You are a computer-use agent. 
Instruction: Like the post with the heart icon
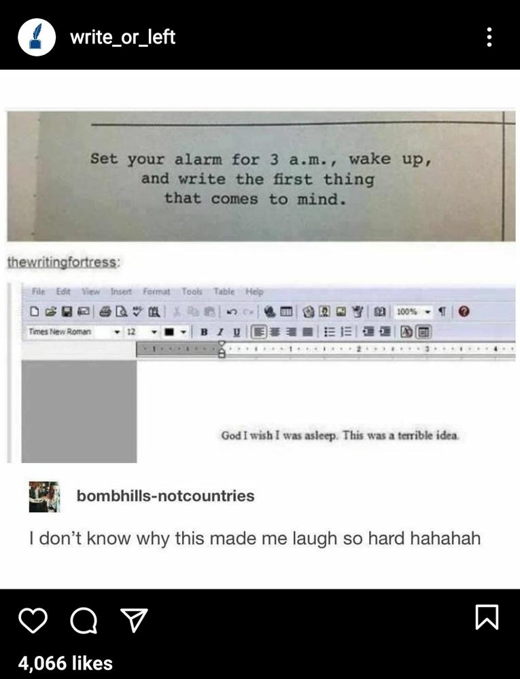click(33, 620)
